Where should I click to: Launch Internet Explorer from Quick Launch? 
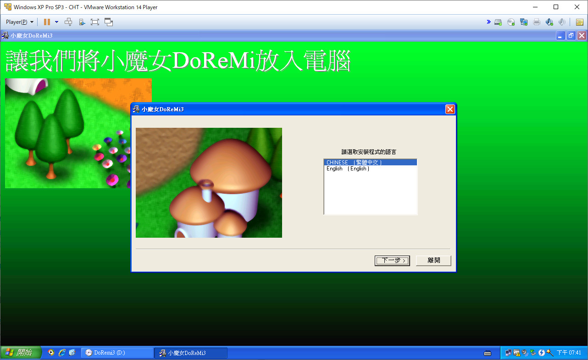pyautogui.click(x=61, y=353)
